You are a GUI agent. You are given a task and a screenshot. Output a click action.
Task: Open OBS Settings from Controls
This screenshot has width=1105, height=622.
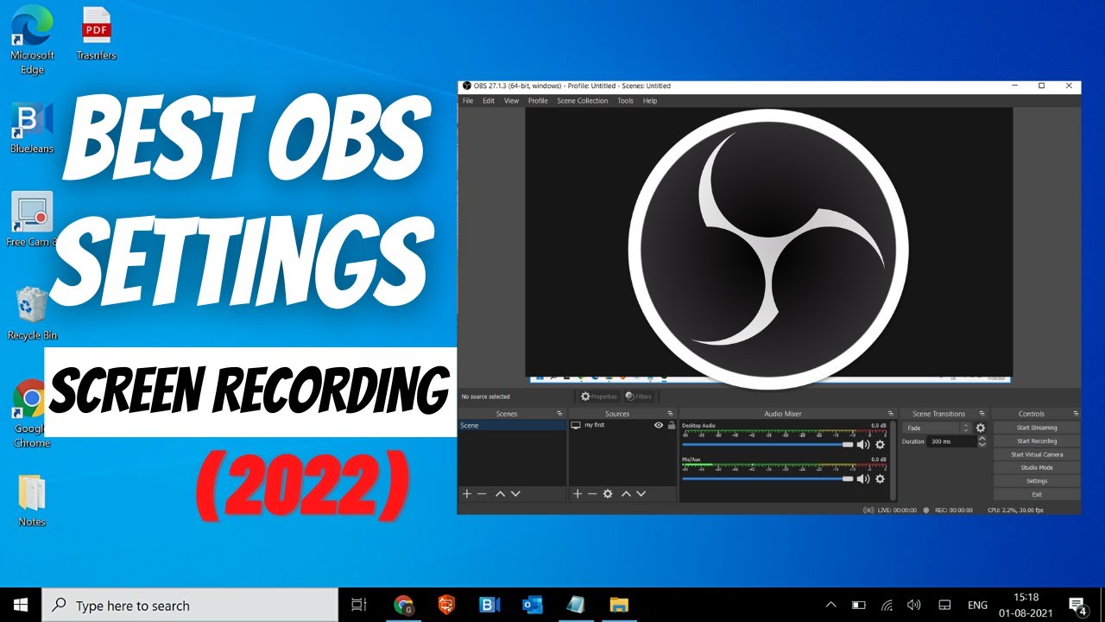[1036, 481]
